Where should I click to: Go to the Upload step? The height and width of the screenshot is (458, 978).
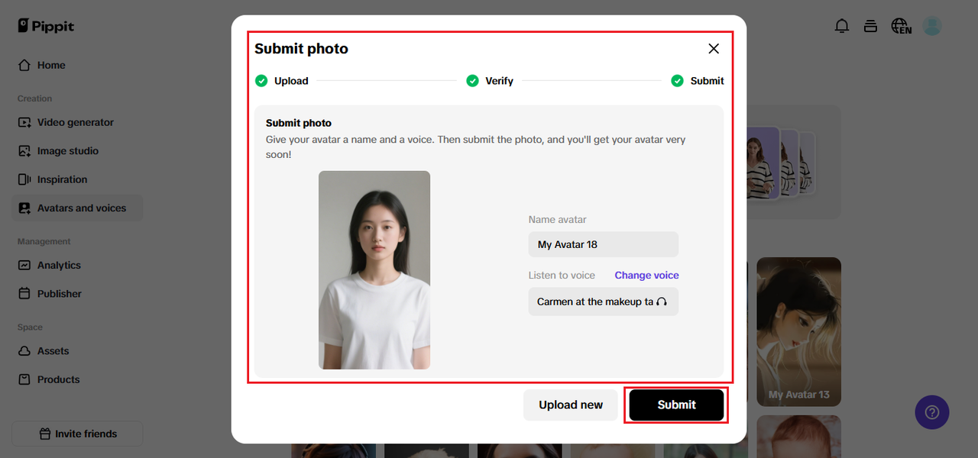pyautogui.click(x=282, y=81)
